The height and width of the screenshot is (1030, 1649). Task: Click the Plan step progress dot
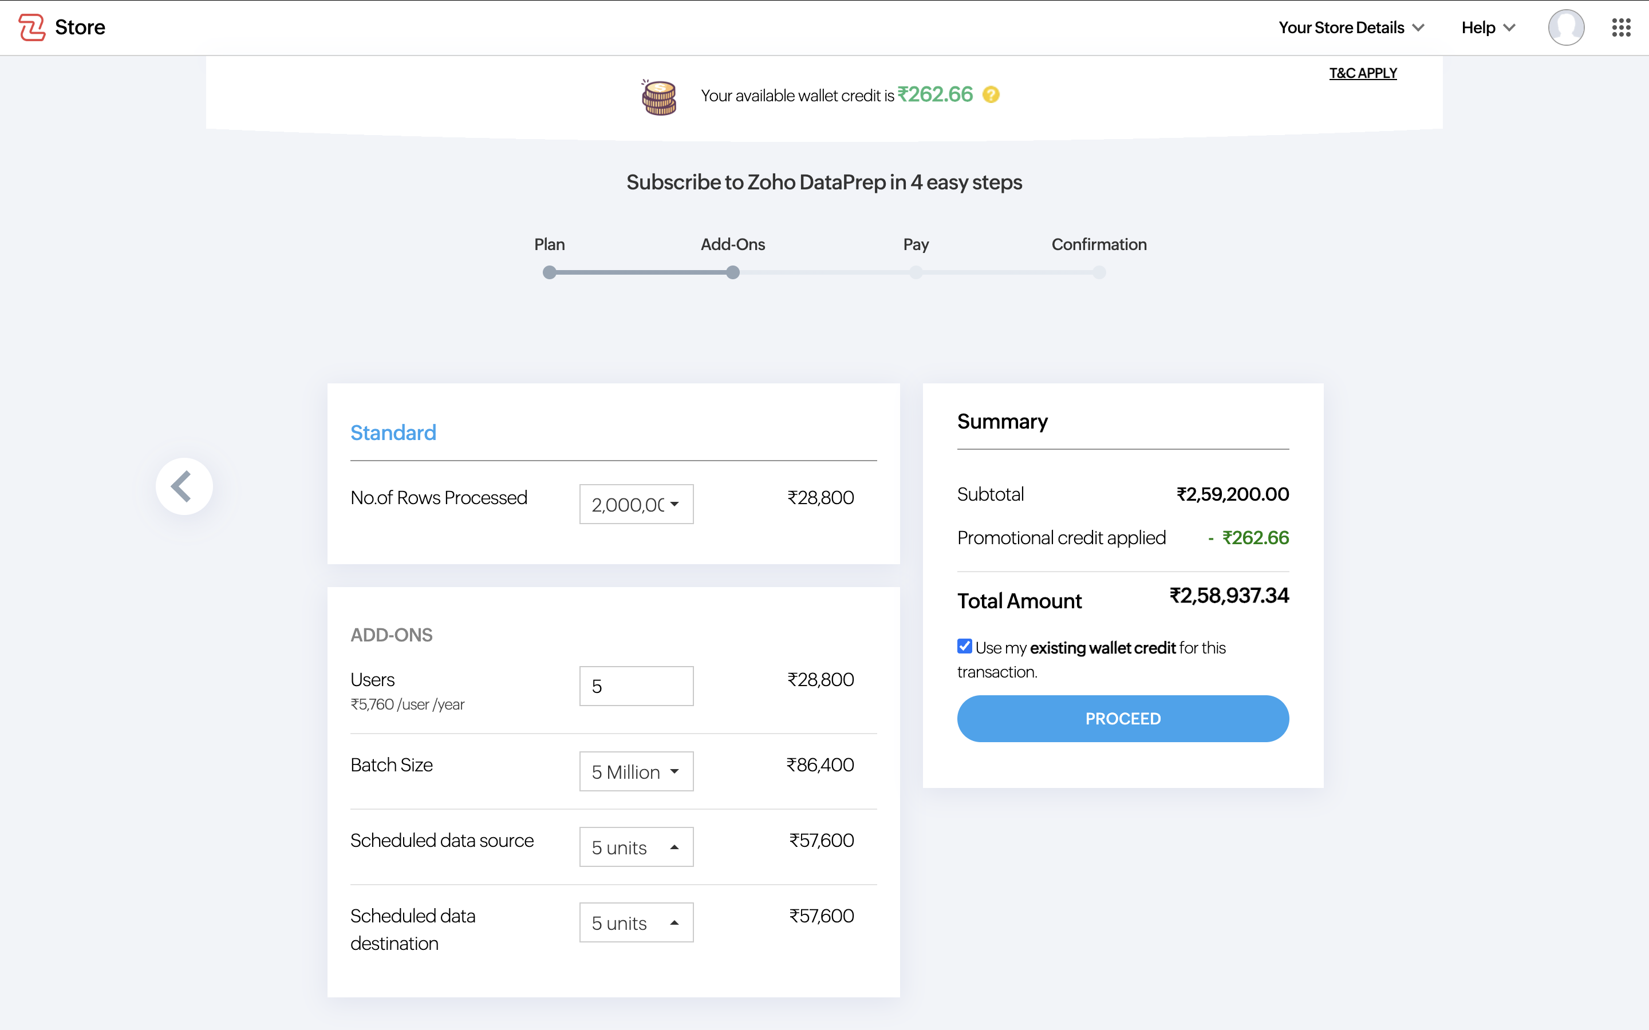[549, 272]
